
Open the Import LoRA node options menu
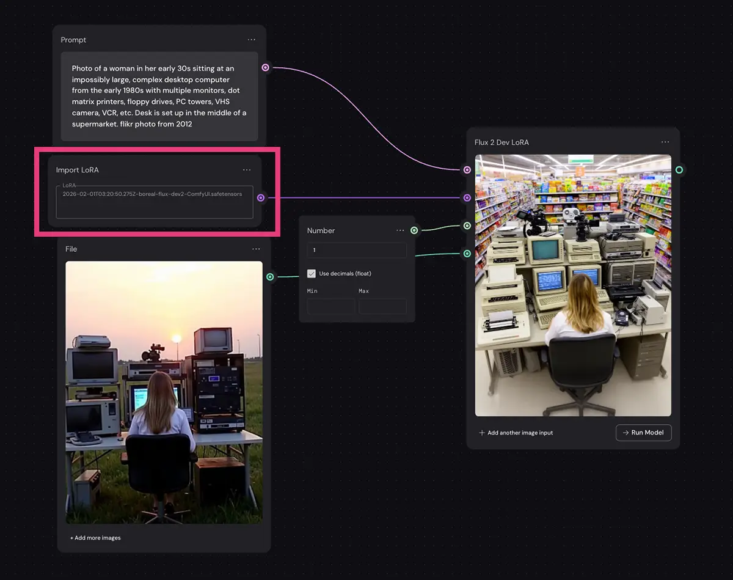click(247, 170)
